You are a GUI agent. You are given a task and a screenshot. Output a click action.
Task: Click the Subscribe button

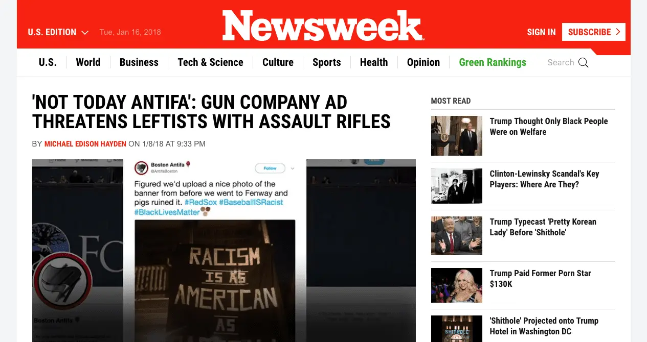click(594, 32)
